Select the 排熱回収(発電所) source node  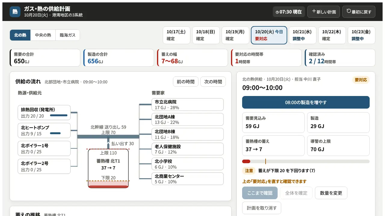click(44, 112)
